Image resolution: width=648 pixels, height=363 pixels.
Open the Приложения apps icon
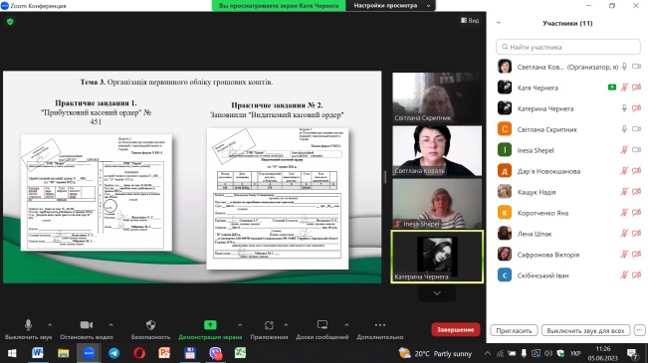pyautogui.click(x=269, y=325)
